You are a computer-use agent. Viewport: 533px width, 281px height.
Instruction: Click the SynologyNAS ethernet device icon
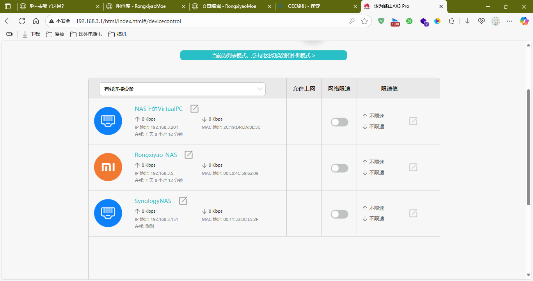108,213
